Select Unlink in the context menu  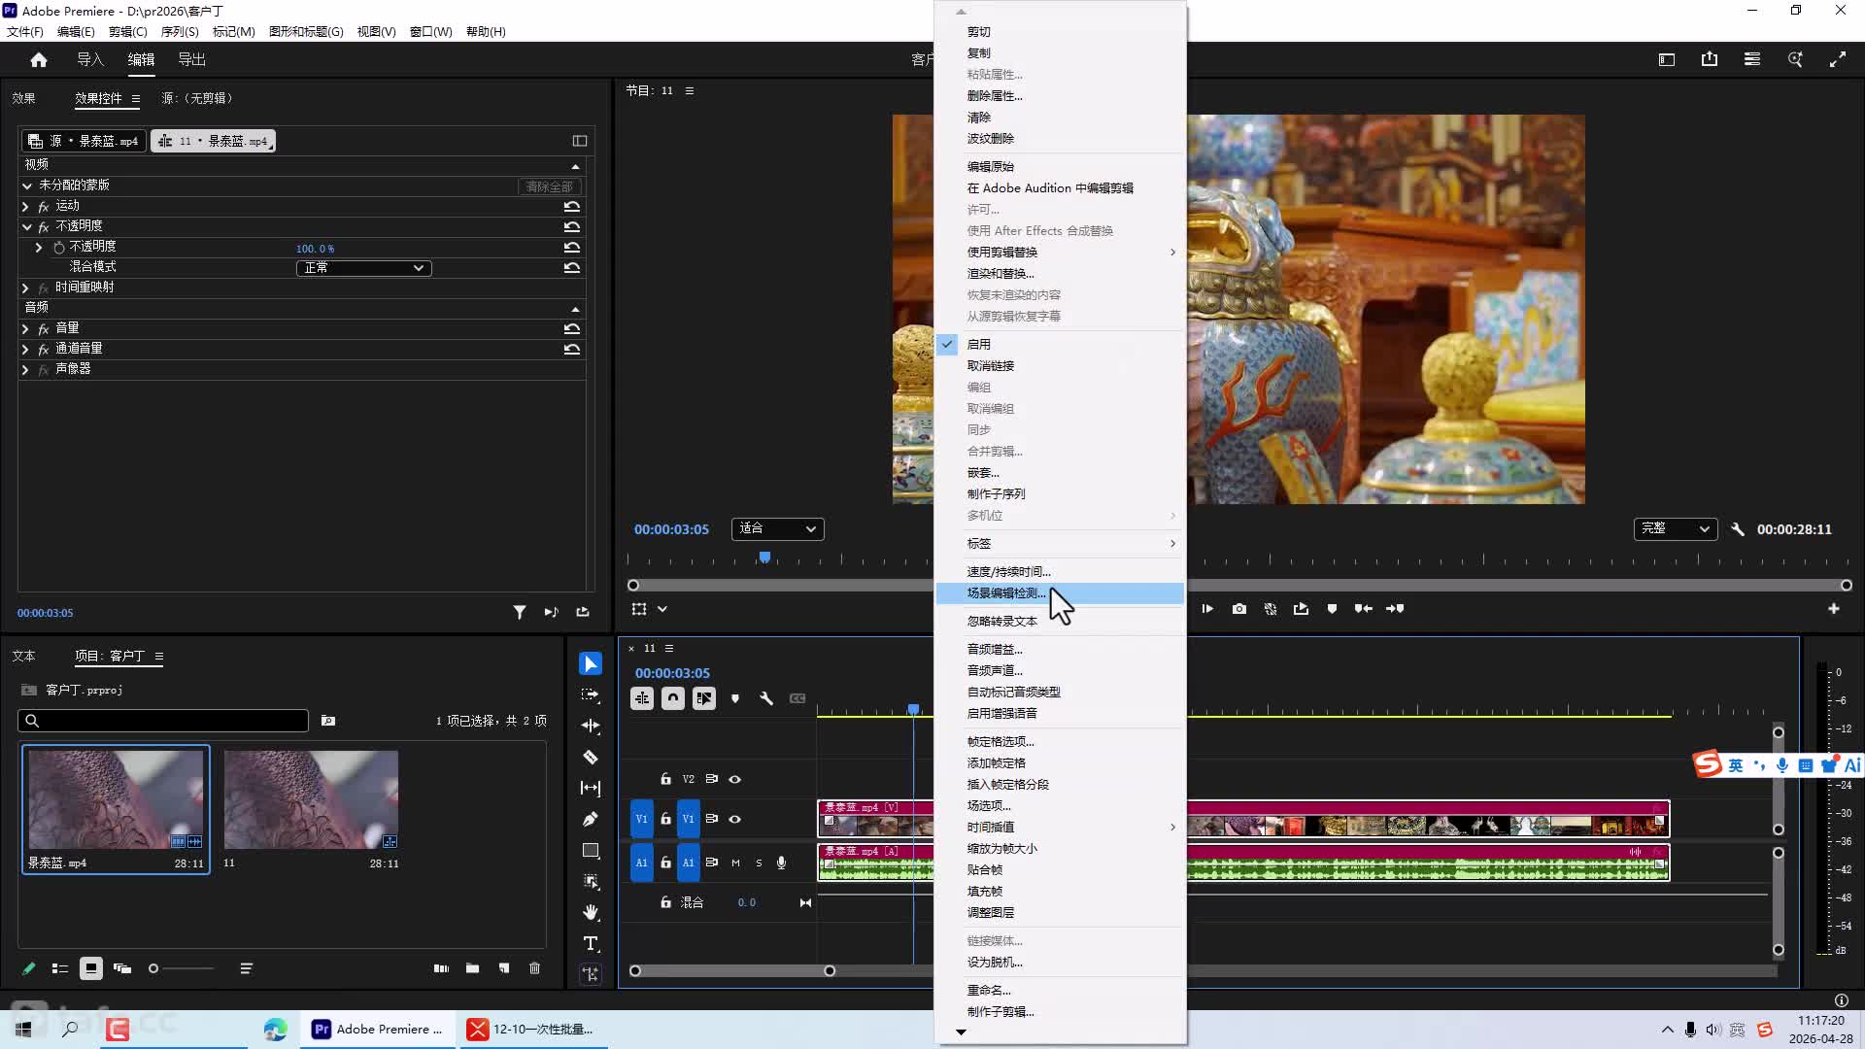click(1059, 366)
